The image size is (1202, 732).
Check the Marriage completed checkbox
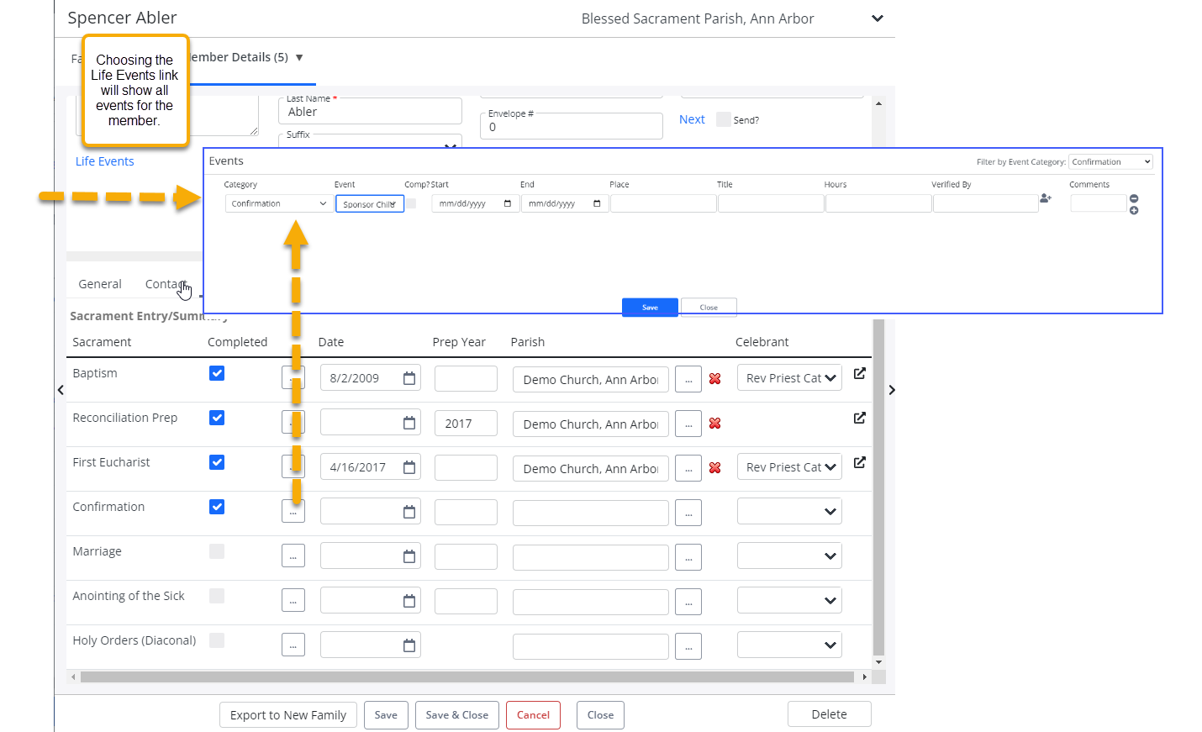coord(217,551)
